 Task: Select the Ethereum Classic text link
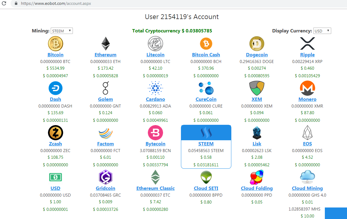point(155,188)
